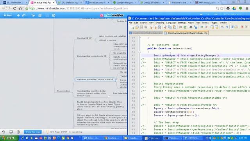Click the 'My Maps' button in MindMeister
250x141 pixels.
tap(8, 15)
